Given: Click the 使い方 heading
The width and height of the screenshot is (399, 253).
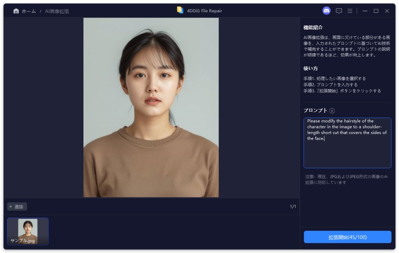Looking at the screenshot, I should click(x=310, y=69).
